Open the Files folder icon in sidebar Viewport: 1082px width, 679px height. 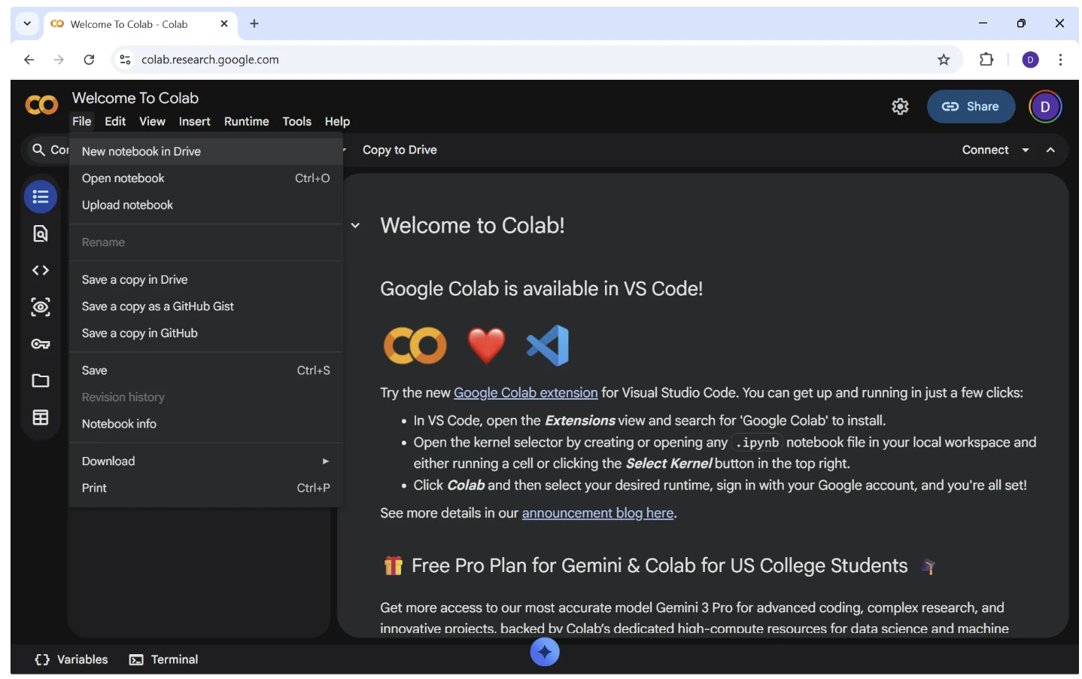pyautogui.click(x=41, y=381)
